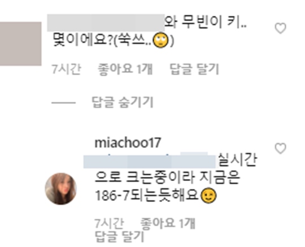Image resolution: width=305 pixels, height=247 pixels.
Task: Tap the heart icon beside miachoo17's reply
Action: [280, 149]
